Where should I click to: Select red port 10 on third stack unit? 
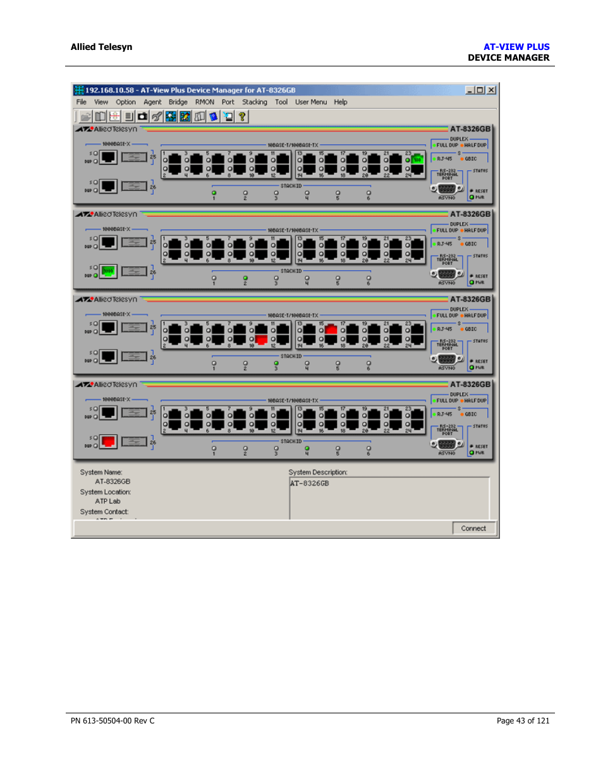coord(262,340)
